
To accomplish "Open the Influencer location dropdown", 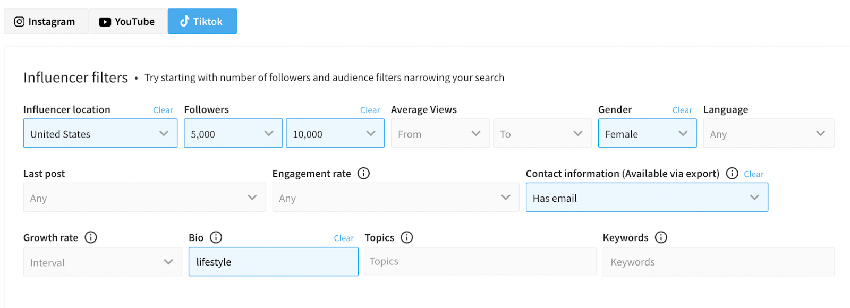I will [x=100, y=134].
